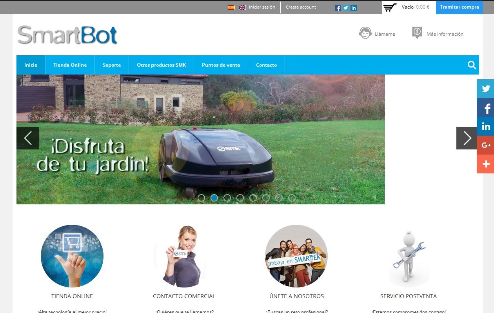Click the CONTACTO COMERCIAL heading
This screenshot has width=494, height=313.
[x=184, y=296]
